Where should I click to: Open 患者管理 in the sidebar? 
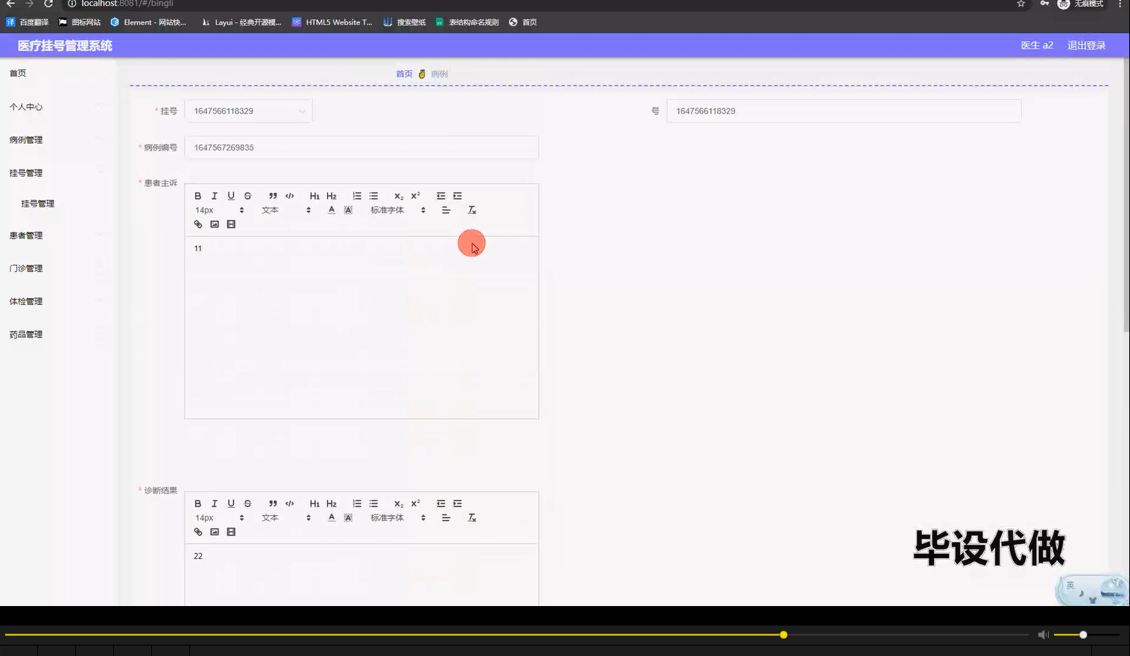tap(26, 236)
